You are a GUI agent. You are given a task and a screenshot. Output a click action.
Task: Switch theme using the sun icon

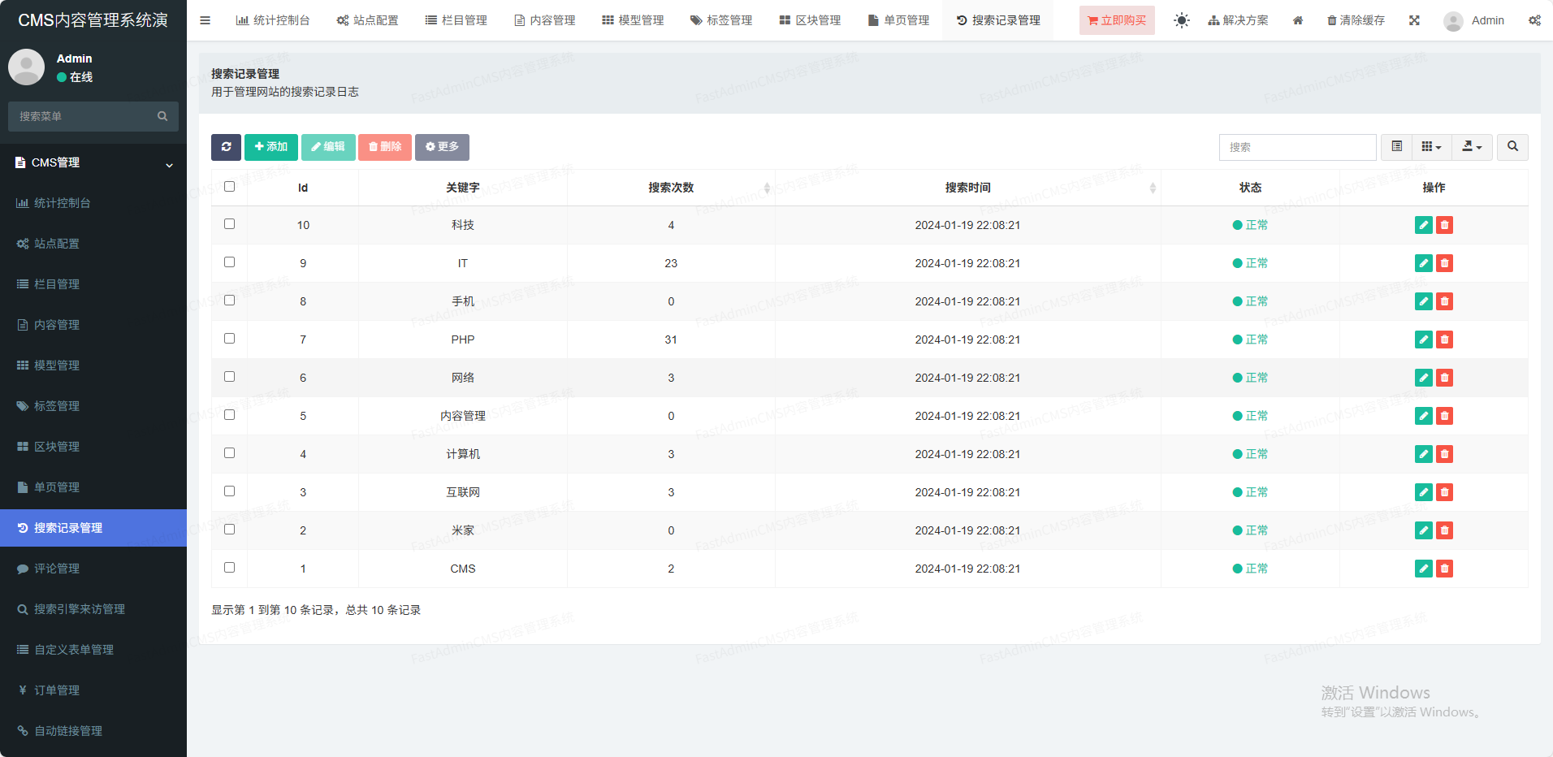tap(1181, 20)
